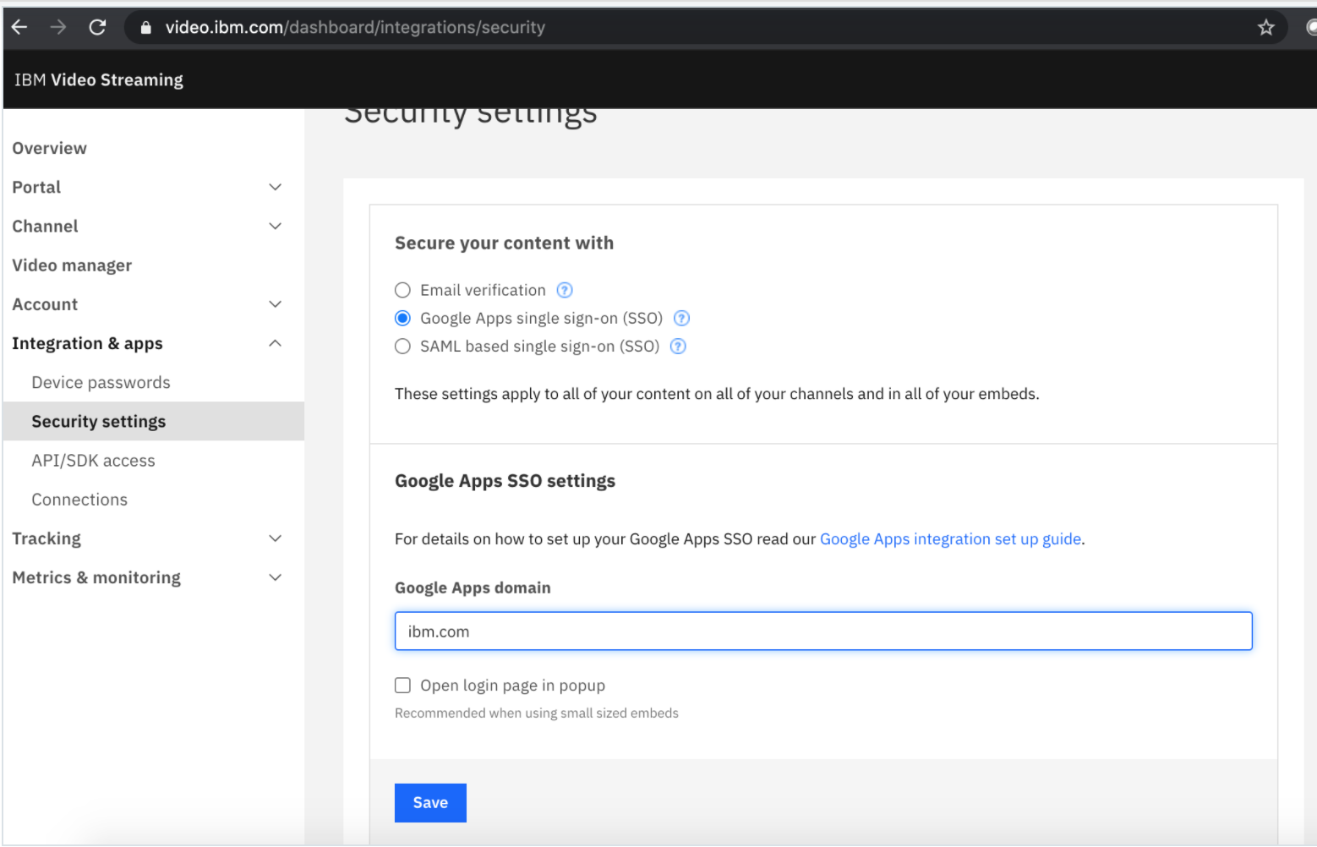This screenshot has width=1317, height=847.
Task: Click the browser address bar URL
Action: (355, 27)
